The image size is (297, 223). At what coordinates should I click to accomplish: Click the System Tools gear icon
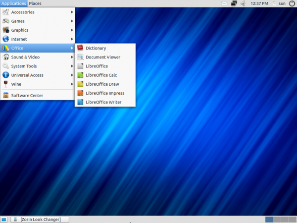[5, 66]
